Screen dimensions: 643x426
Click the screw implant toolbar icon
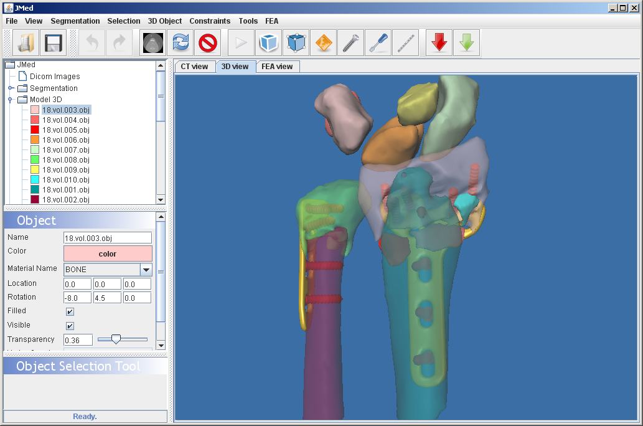[x=350, y=43]
